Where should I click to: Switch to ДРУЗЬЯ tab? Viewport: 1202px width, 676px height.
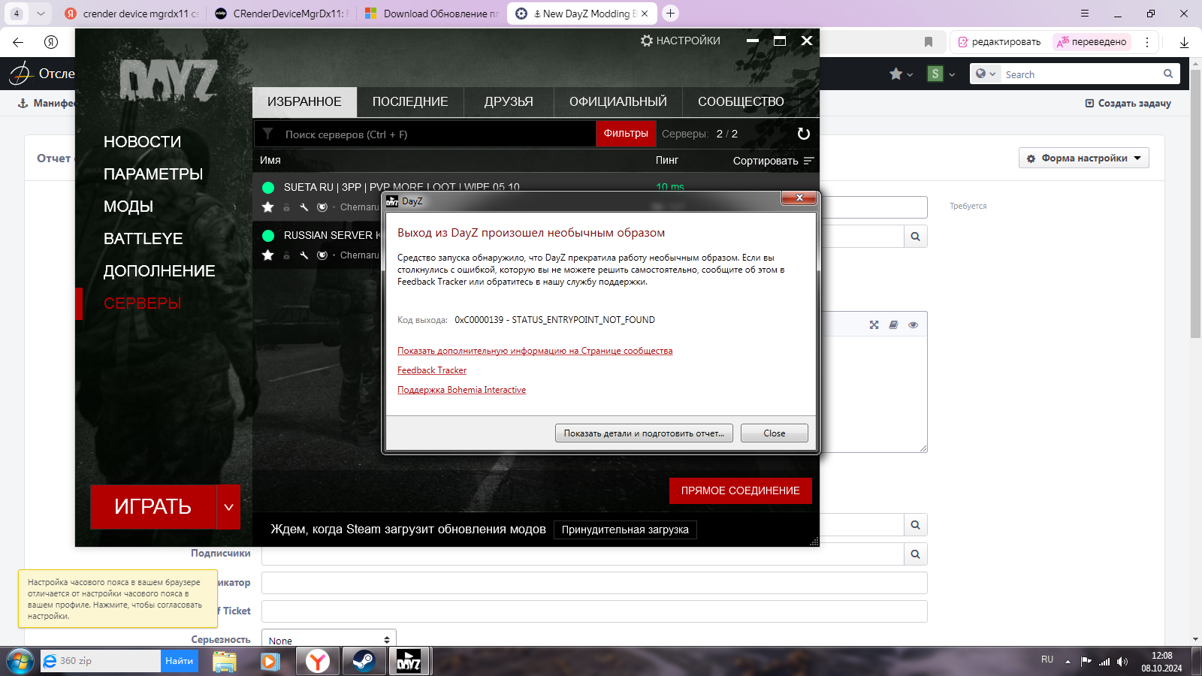[x=509, y=101]
